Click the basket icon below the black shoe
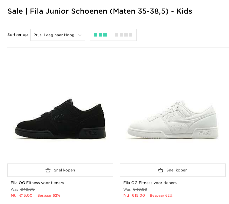229x204 pixels. 48,170
